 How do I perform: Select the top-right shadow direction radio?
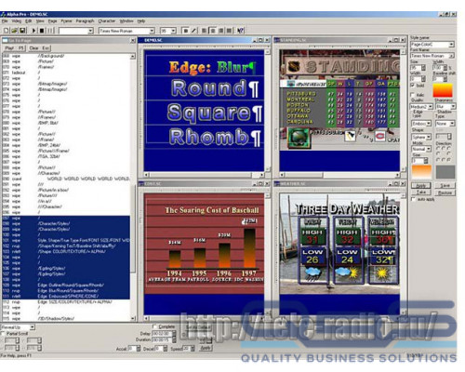[448, 149]
